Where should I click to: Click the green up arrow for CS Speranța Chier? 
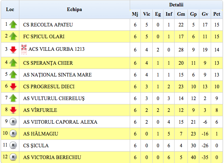(13, 63)
